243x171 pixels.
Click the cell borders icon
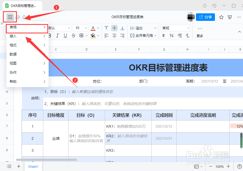81,36
